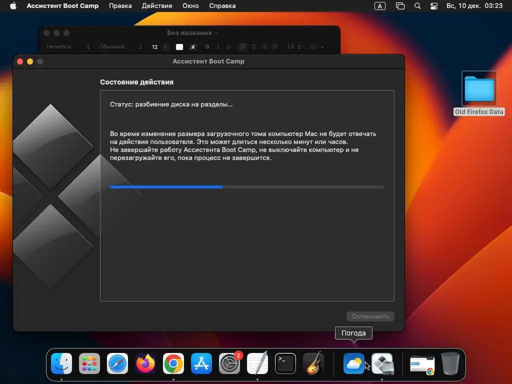The height and width of the screenshot is (384, 512).
Task: Launch Firefox from the Dock
Action: tap(145, 363)
